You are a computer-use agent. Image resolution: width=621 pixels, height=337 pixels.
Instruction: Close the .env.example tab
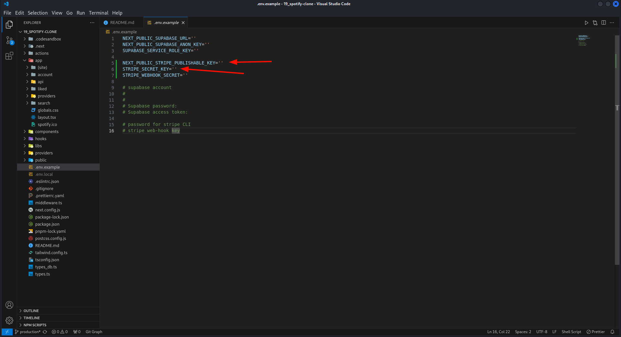pyautogui.click(x=183, y=23)
